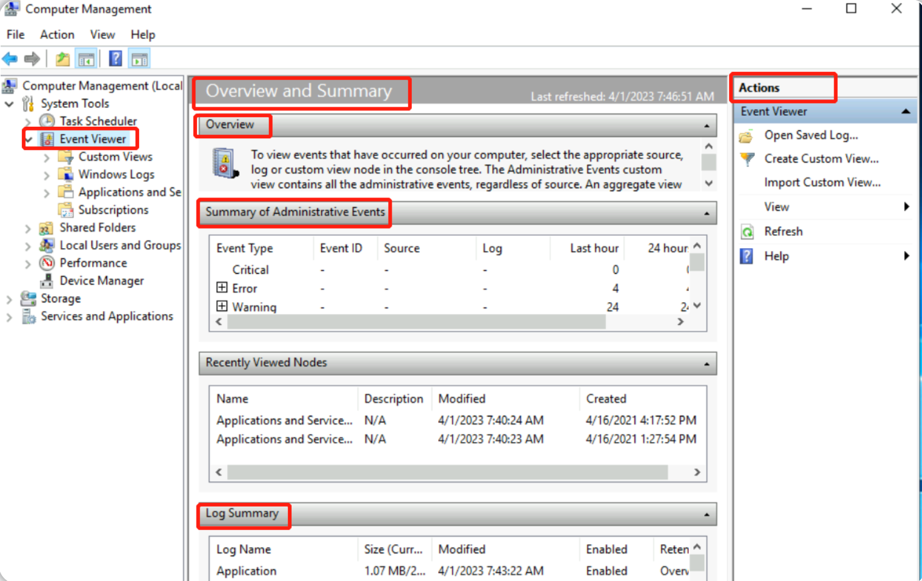922x581 pixels.
Task: Sort by the Event ID column header
Action: coord(340,248)
